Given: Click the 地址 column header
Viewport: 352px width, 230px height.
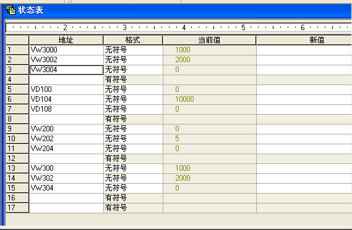Looking at the screenshot, I should point(66,40).
